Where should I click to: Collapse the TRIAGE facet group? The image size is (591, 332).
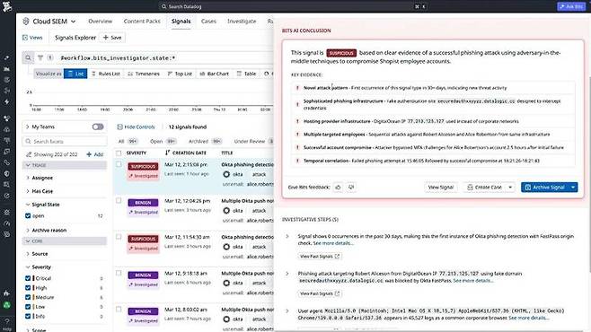click(x=28, y=165)
